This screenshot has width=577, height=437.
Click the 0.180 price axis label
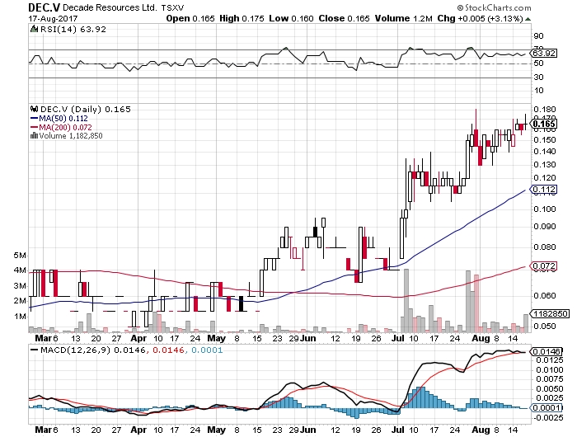click(x=545, y=110)
